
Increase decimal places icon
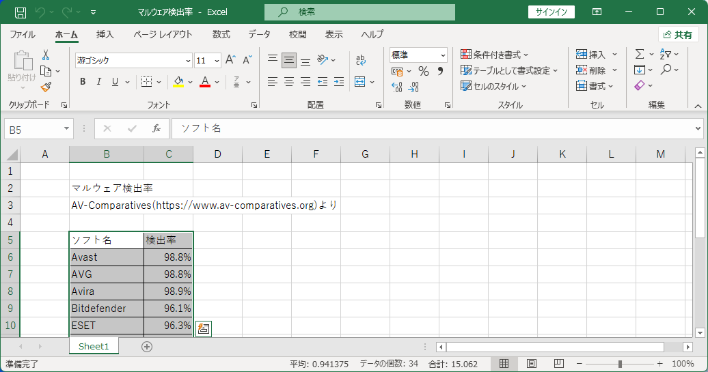coord(397,87)
